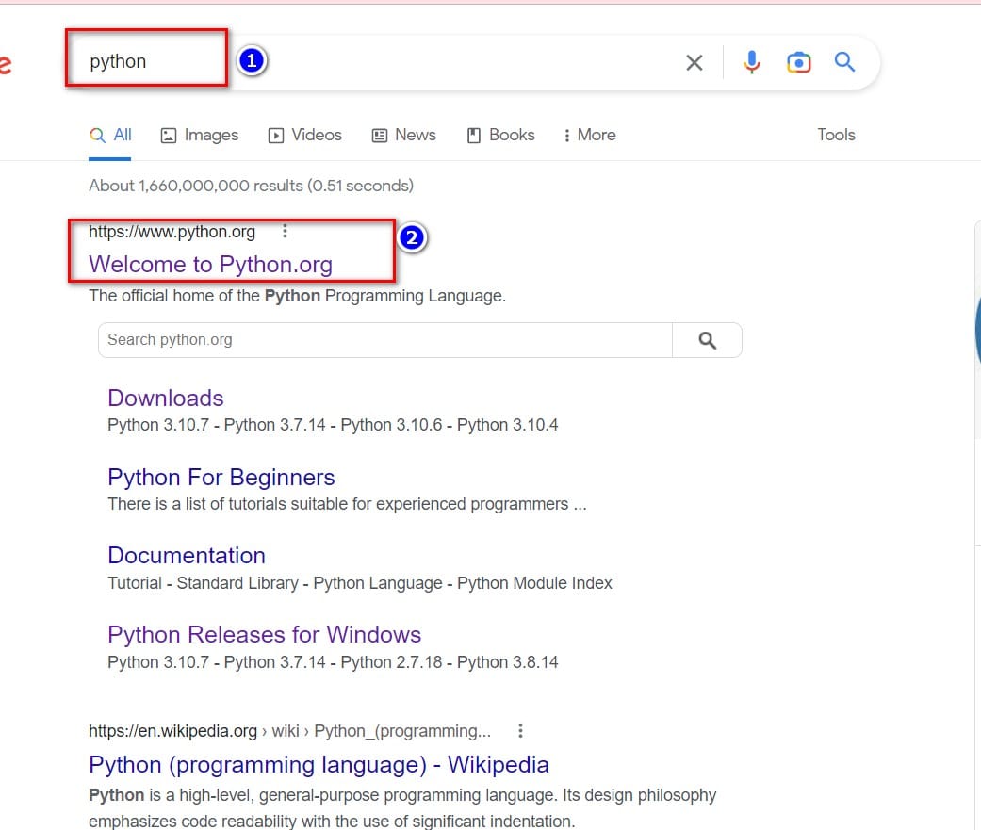Screen dimensions: 981x830
Task: Open the Downloads sitelink
Action: [165, 398]
